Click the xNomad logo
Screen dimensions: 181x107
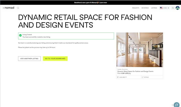[x=8, y=8]
